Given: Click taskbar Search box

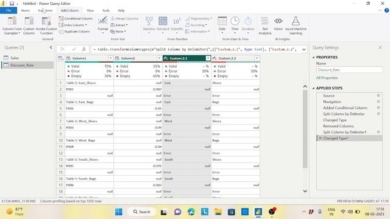Looking at the screenshot, I should coord(142,212).
